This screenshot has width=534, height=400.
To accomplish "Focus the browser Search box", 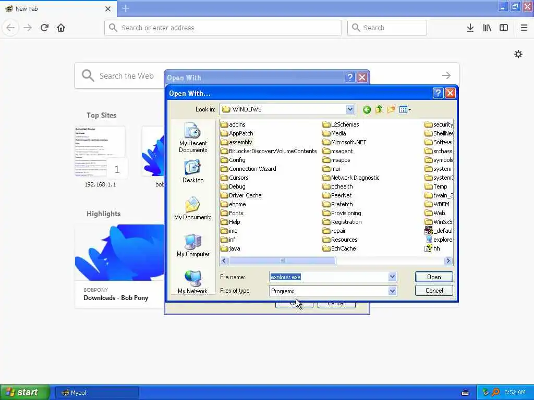I will pos(387,28).
